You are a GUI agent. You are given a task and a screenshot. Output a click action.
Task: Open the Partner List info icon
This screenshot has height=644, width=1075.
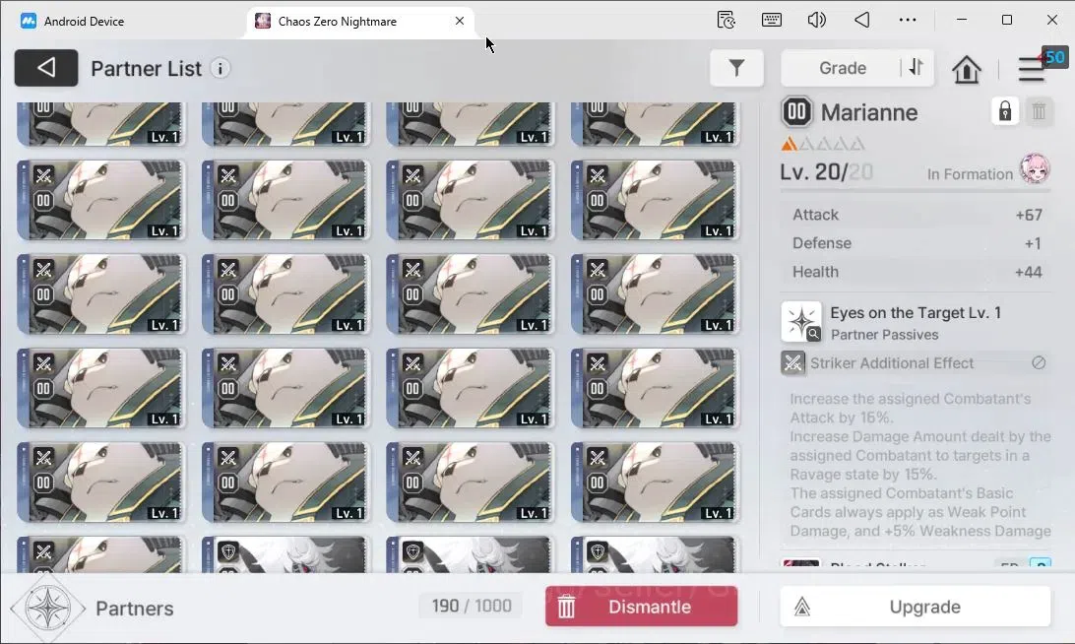[221, 69]
